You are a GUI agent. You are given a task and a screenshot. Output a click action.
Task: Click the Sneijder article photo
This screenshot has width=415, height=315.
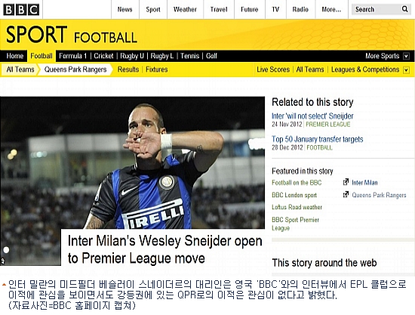pos(132,162)
